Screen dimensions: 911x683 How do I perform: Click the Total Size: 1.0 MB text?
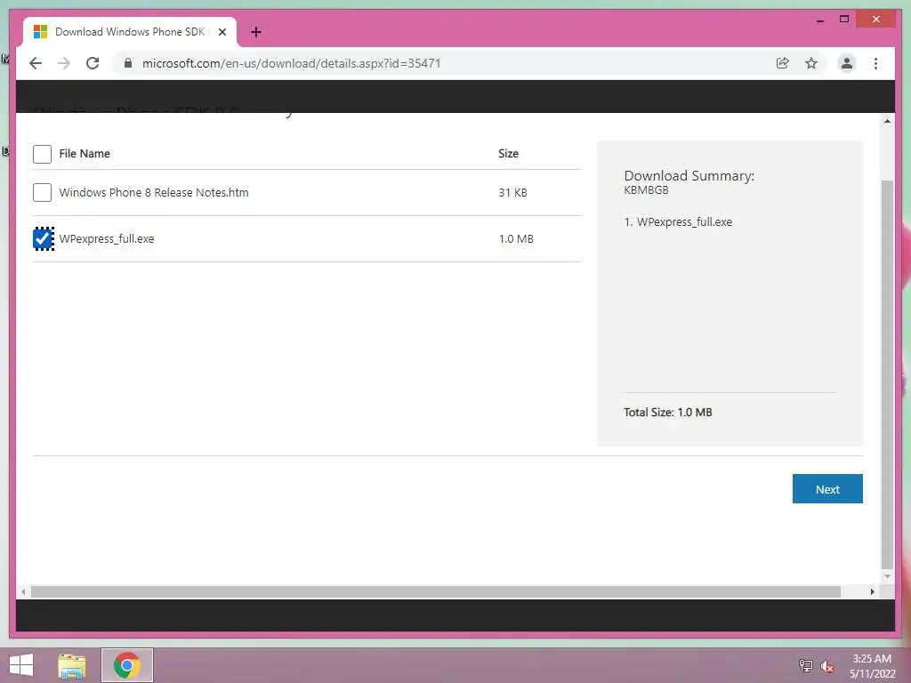(667, 413)
